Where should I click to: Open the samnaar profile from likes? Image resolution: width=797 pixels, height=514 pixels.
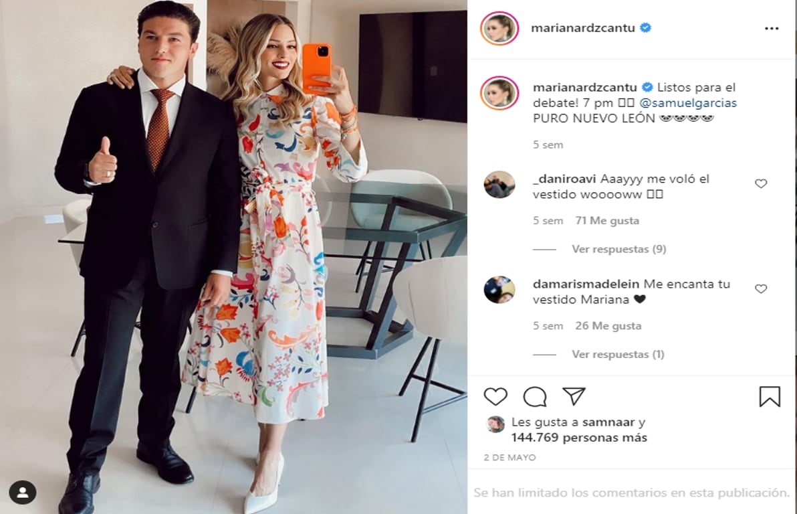click(608, 422)
